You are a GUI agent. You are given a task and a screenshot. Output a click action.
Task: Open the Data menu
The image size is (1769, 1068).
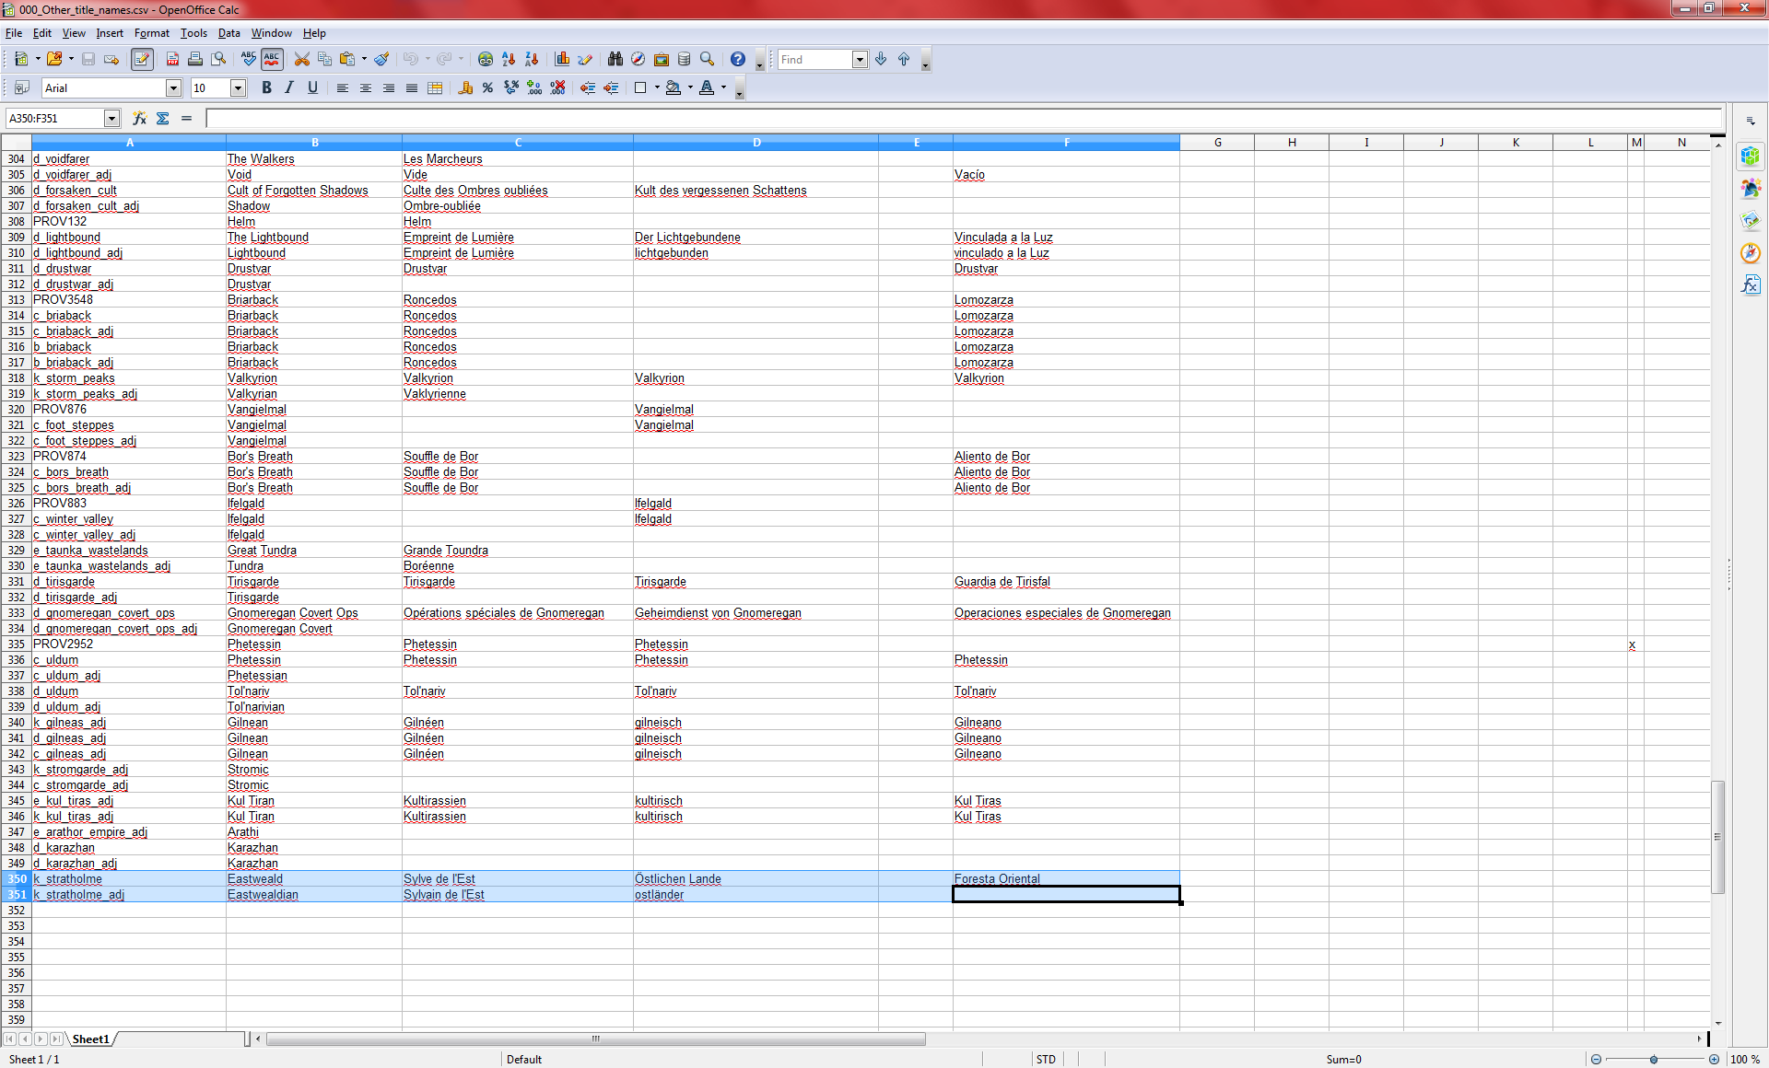click(228, 33)
